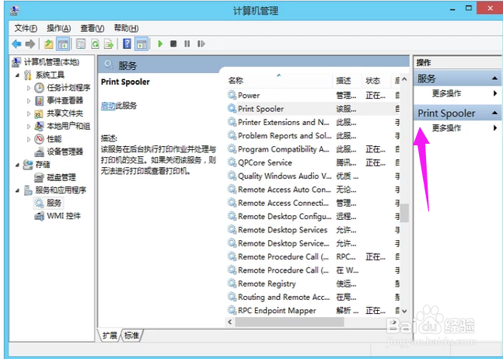Click the Refresh toolbar icon
This screenshot has width=503, height=359.
pos(95,44)
